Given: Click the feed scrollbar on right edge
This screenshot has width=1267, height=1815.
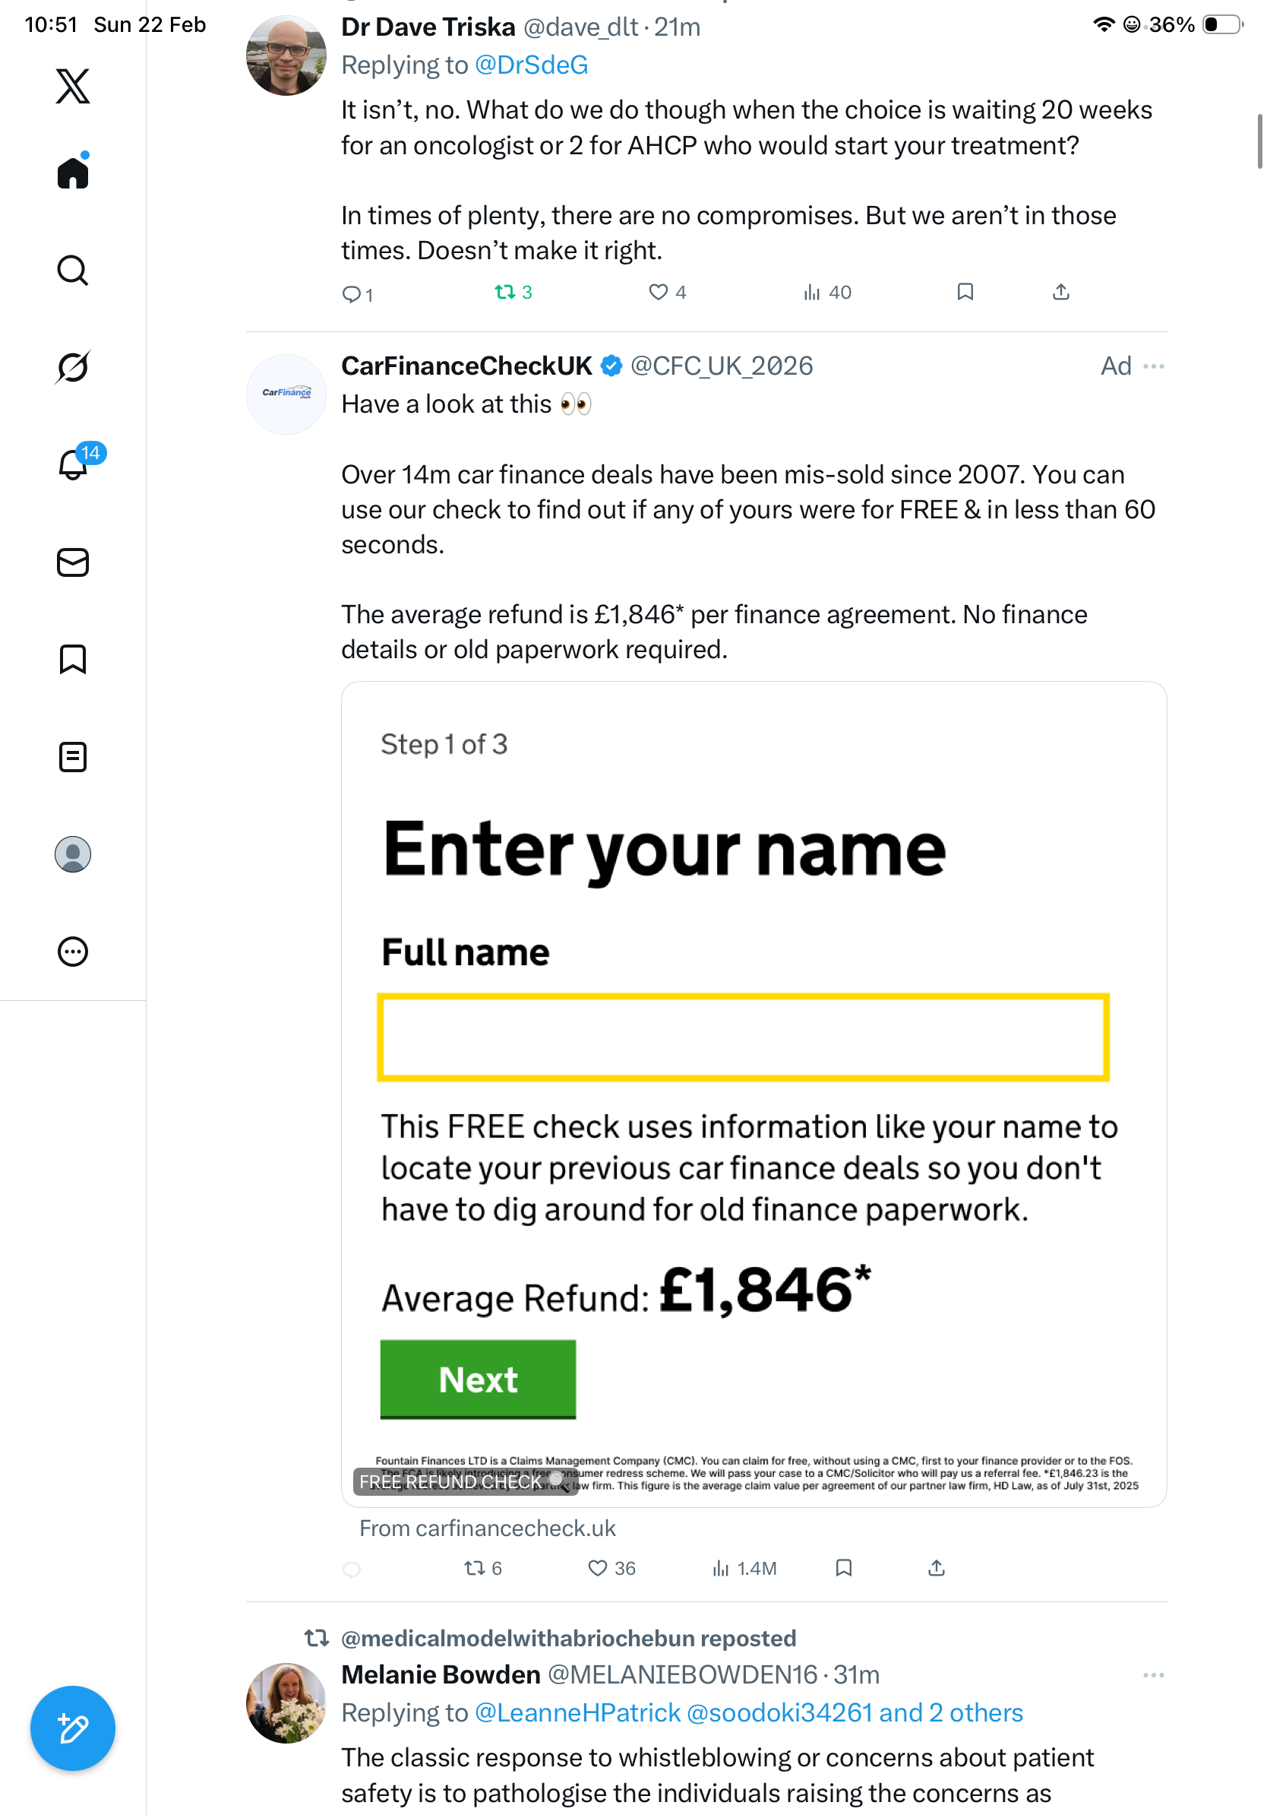Looking at the screenshot, I should [1259, 142].
